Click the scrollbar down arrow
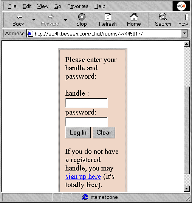192x203 pixels. point(186,189)
